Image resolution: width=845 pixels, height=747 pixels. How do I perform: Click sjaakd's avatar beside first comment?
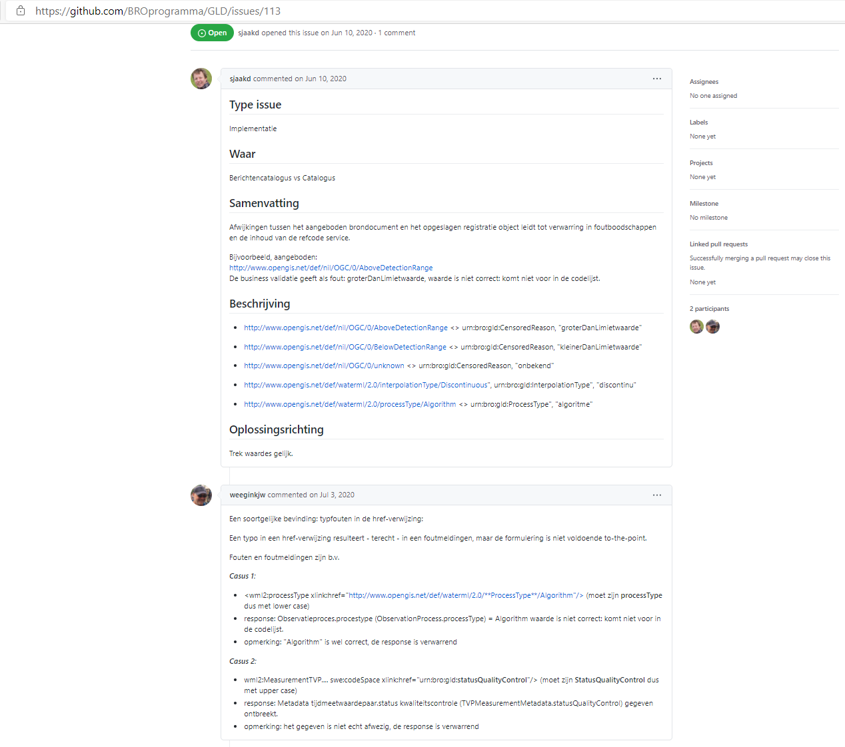tap(201, 79)
